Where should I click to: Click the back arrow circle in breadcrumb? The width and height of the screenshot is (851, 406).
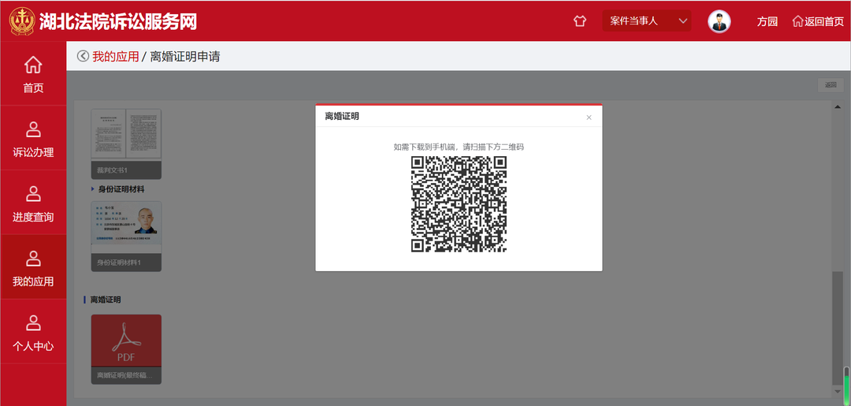click(x=83, y=56)
